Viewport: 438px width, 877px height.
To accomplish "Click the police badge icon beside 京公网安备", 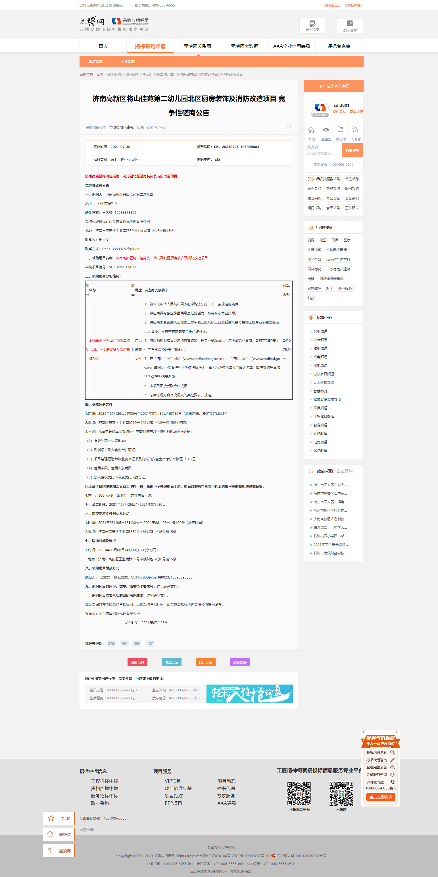I will [273, 856].
